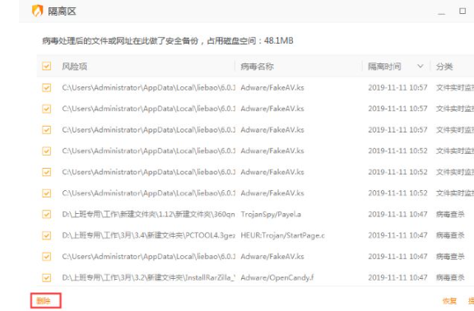This screenshot has height=311, width=474.
Task: Click the 删除 delete button
Action: (44, 301)
